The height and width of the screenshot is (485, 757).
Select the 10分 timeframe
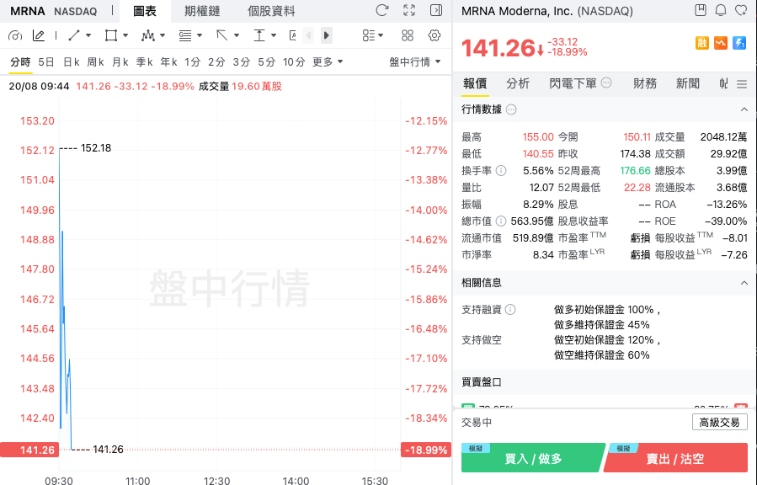[294, 62]
